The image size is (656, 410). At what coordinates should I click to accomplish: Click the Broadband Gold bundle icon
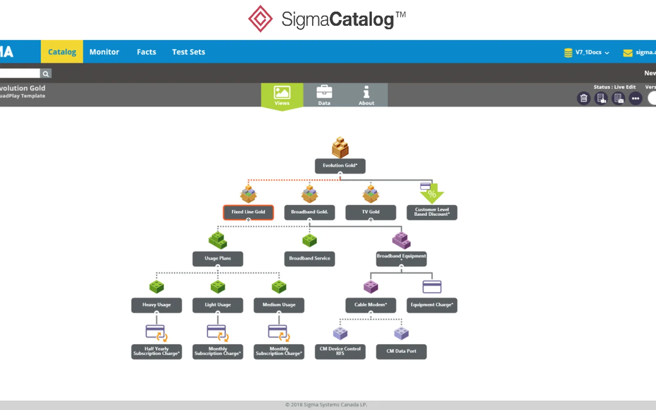[x=310, y=194]
